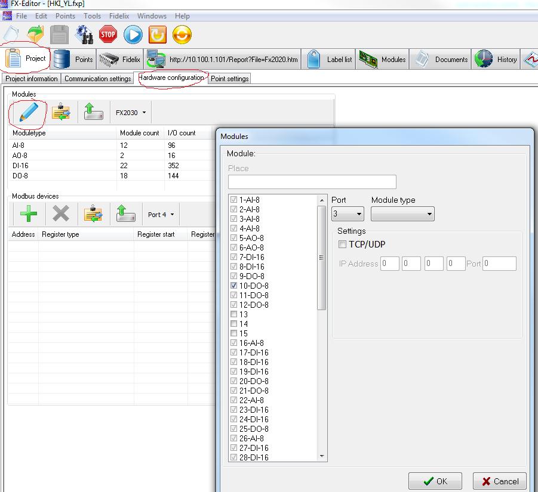This screenshot has width=538, height=492.
Task: Check the module 14 checkbox
Action: coord(233,323)
